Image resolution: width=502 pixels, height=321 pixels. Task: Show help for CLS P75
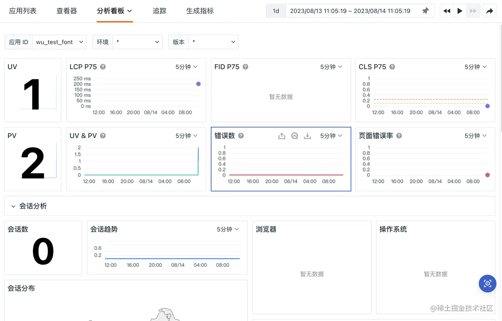pos(392,67)
